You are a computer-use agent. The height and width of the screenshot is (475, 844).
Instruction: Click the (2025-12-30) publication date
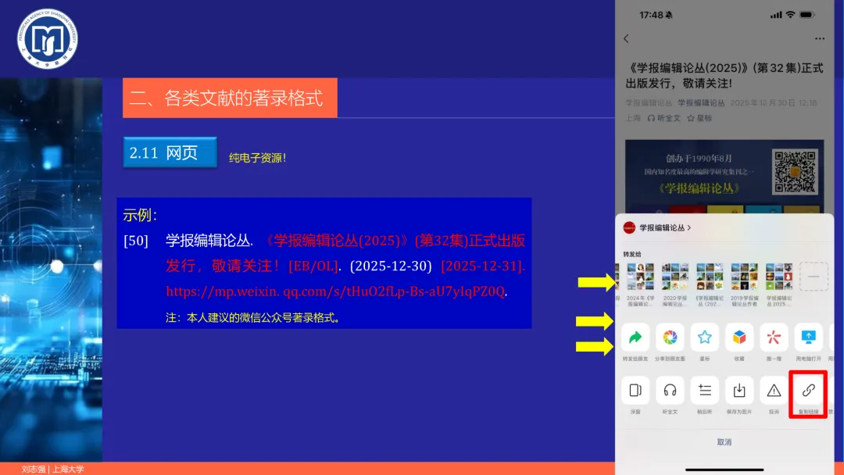coord(391,266)
